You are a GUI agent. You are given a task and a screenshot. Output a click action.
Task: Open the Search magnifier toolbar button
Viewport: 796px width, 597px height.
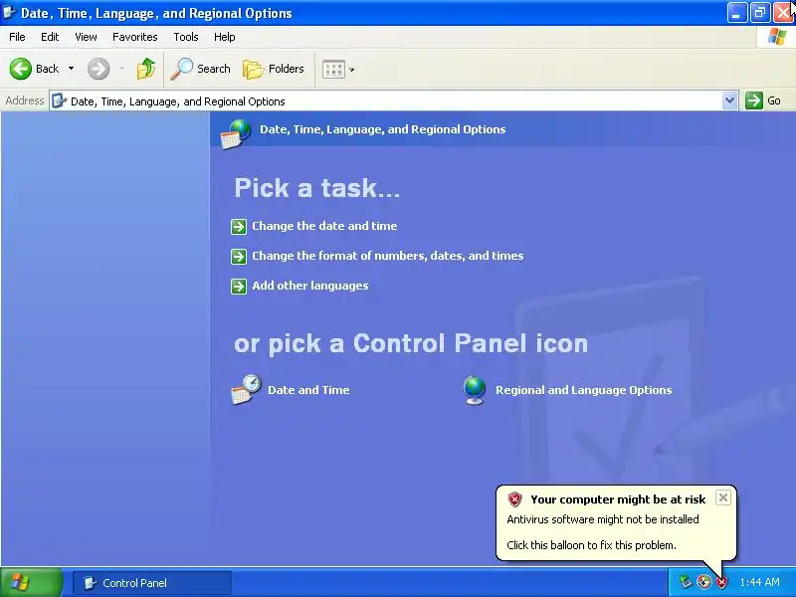(200, 69)
